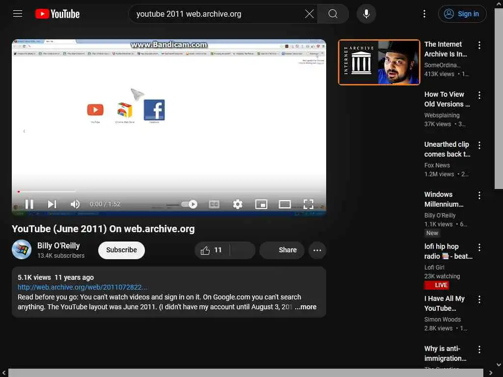Open 'Why is anti-immigration' video
The image size is (503, 377).
tap(445, 353)
